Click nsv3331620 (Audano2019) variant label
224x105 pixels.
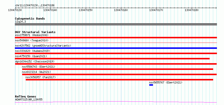coord(32,51)
